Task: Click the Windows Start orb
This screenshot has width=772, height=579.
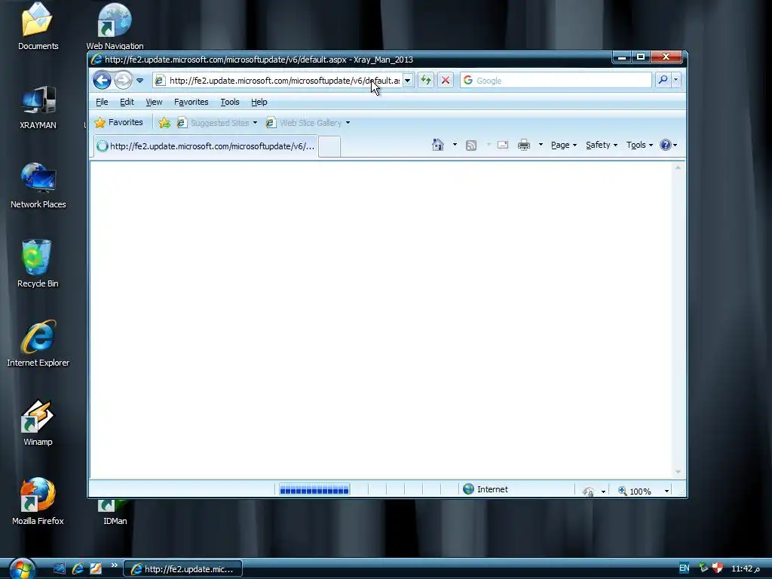Action: pos(22,570)
